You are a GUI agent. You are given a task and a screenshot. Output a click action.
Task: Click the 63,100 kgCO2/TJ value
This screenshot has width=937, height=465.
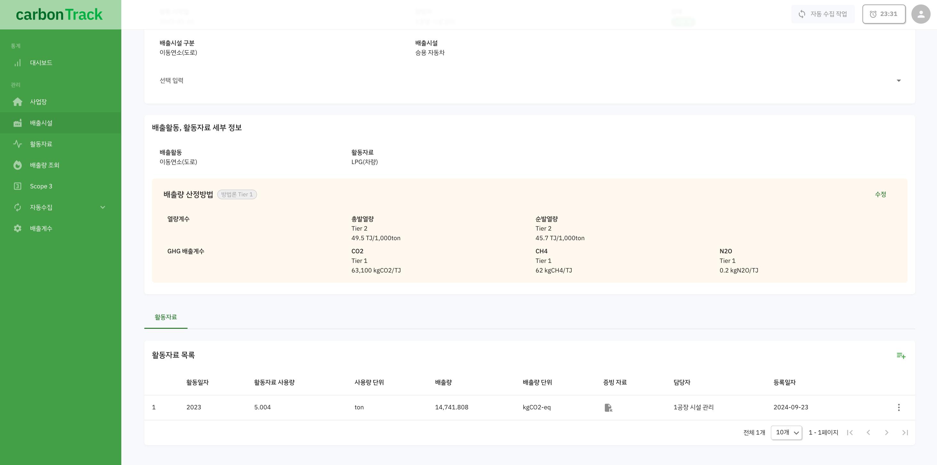tap(376, 271)
